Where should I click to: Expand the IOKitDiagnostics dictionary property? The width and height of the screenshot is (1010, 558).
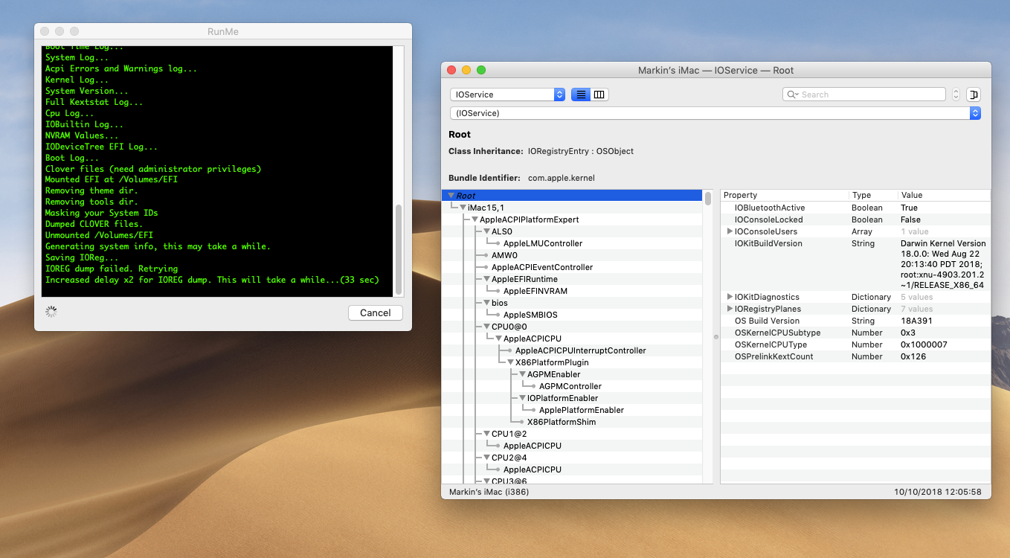pyautogui.click(x=730, y=297)
